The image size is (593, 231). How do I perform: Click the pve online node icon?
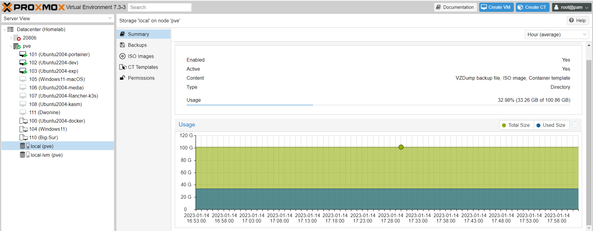pos(17,46)
